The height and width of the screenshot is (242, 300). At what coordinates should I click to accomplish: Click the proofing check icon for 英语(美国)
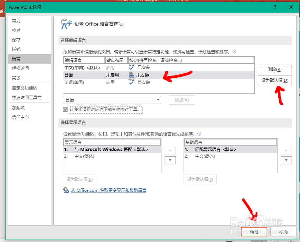pyautogui.click(x=130, y=82)
